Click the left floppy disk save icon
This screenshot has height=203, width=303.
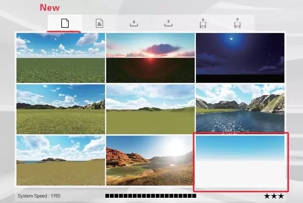203,23
